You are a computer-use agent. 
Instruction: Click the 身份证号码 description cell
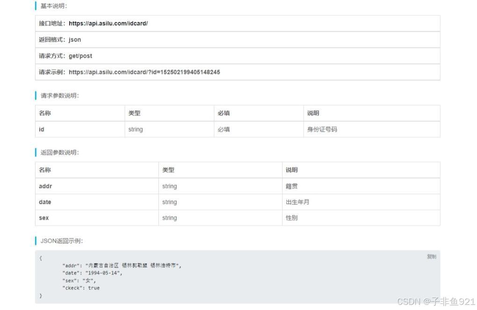322,130
